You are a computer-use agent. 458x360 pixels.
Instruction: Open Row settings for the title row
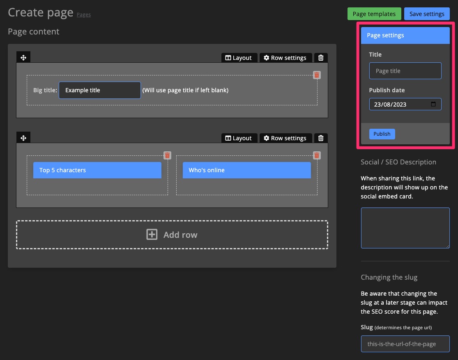pos(285,57)
